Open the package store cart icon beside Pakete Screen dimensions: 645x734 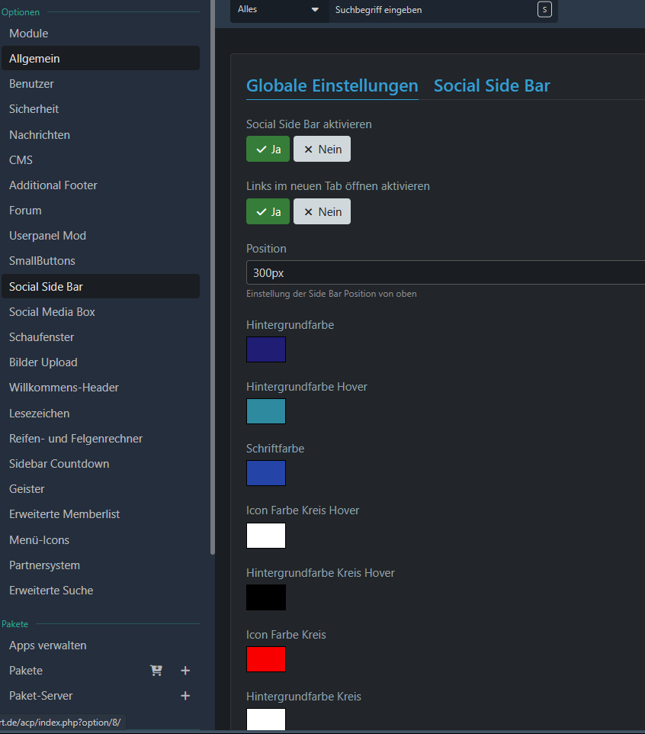156,671
